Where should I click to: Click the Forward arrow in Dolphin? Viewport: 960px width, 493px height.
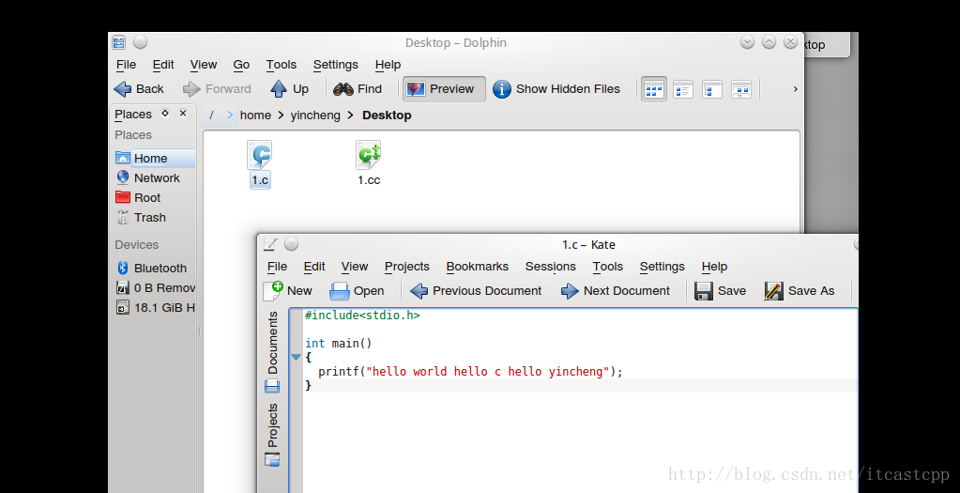tap(191, 89)
